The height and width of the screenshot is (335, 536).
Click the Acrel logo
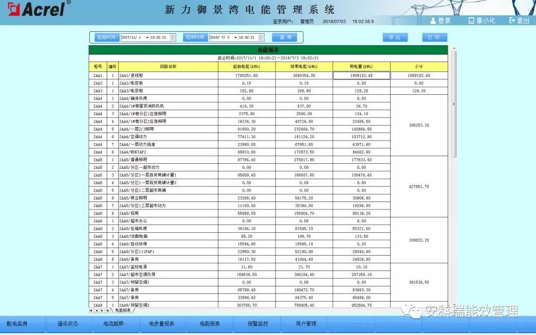(x=39, y=8)
